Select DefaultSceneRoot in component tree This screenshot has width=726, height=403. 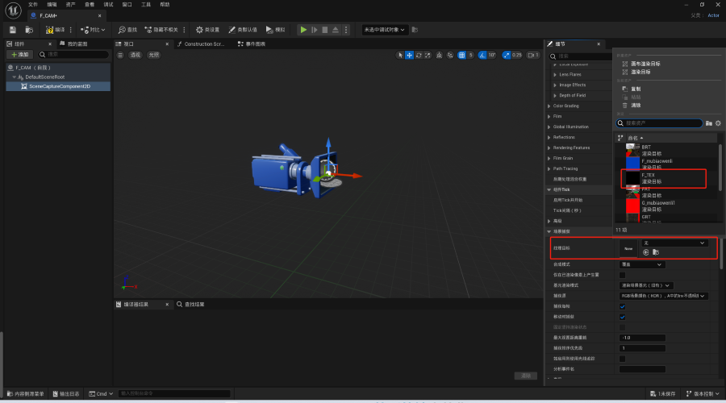44,77
